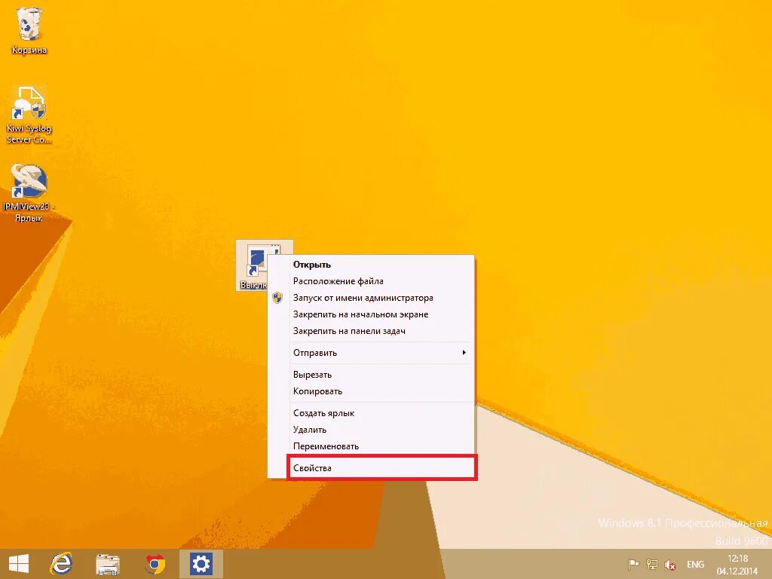Click the muted volume tray icon
The width and height of the screenshot is (772, 579).
pos(670,564)
